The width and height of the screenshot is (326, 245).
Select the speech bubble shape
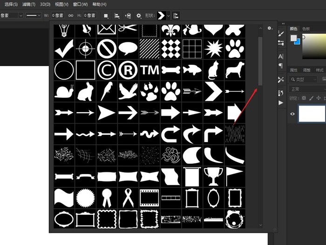(128, 48)
